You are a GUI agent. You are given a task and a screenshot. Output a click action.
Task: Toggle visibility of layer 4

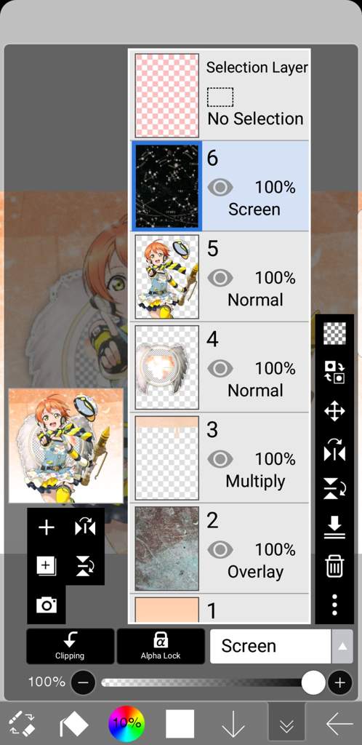click(220, 369)
